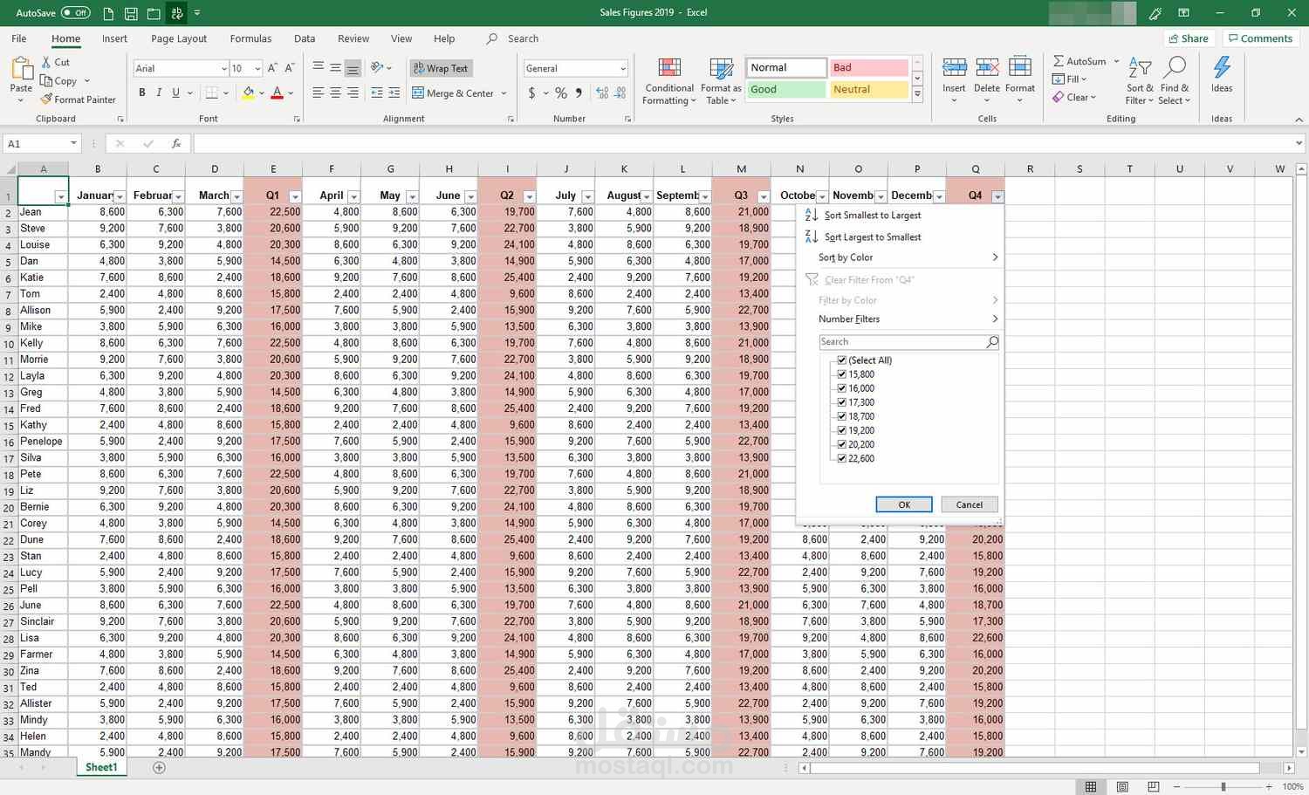Open Conditional Formatting
Screen dimensions: 1309x795
(669, 82)
